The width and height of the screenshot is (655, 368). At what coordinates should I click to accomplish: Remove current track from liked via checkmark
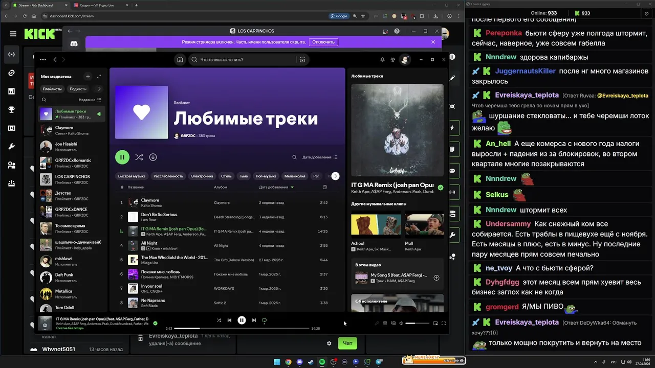pos(155,323)
